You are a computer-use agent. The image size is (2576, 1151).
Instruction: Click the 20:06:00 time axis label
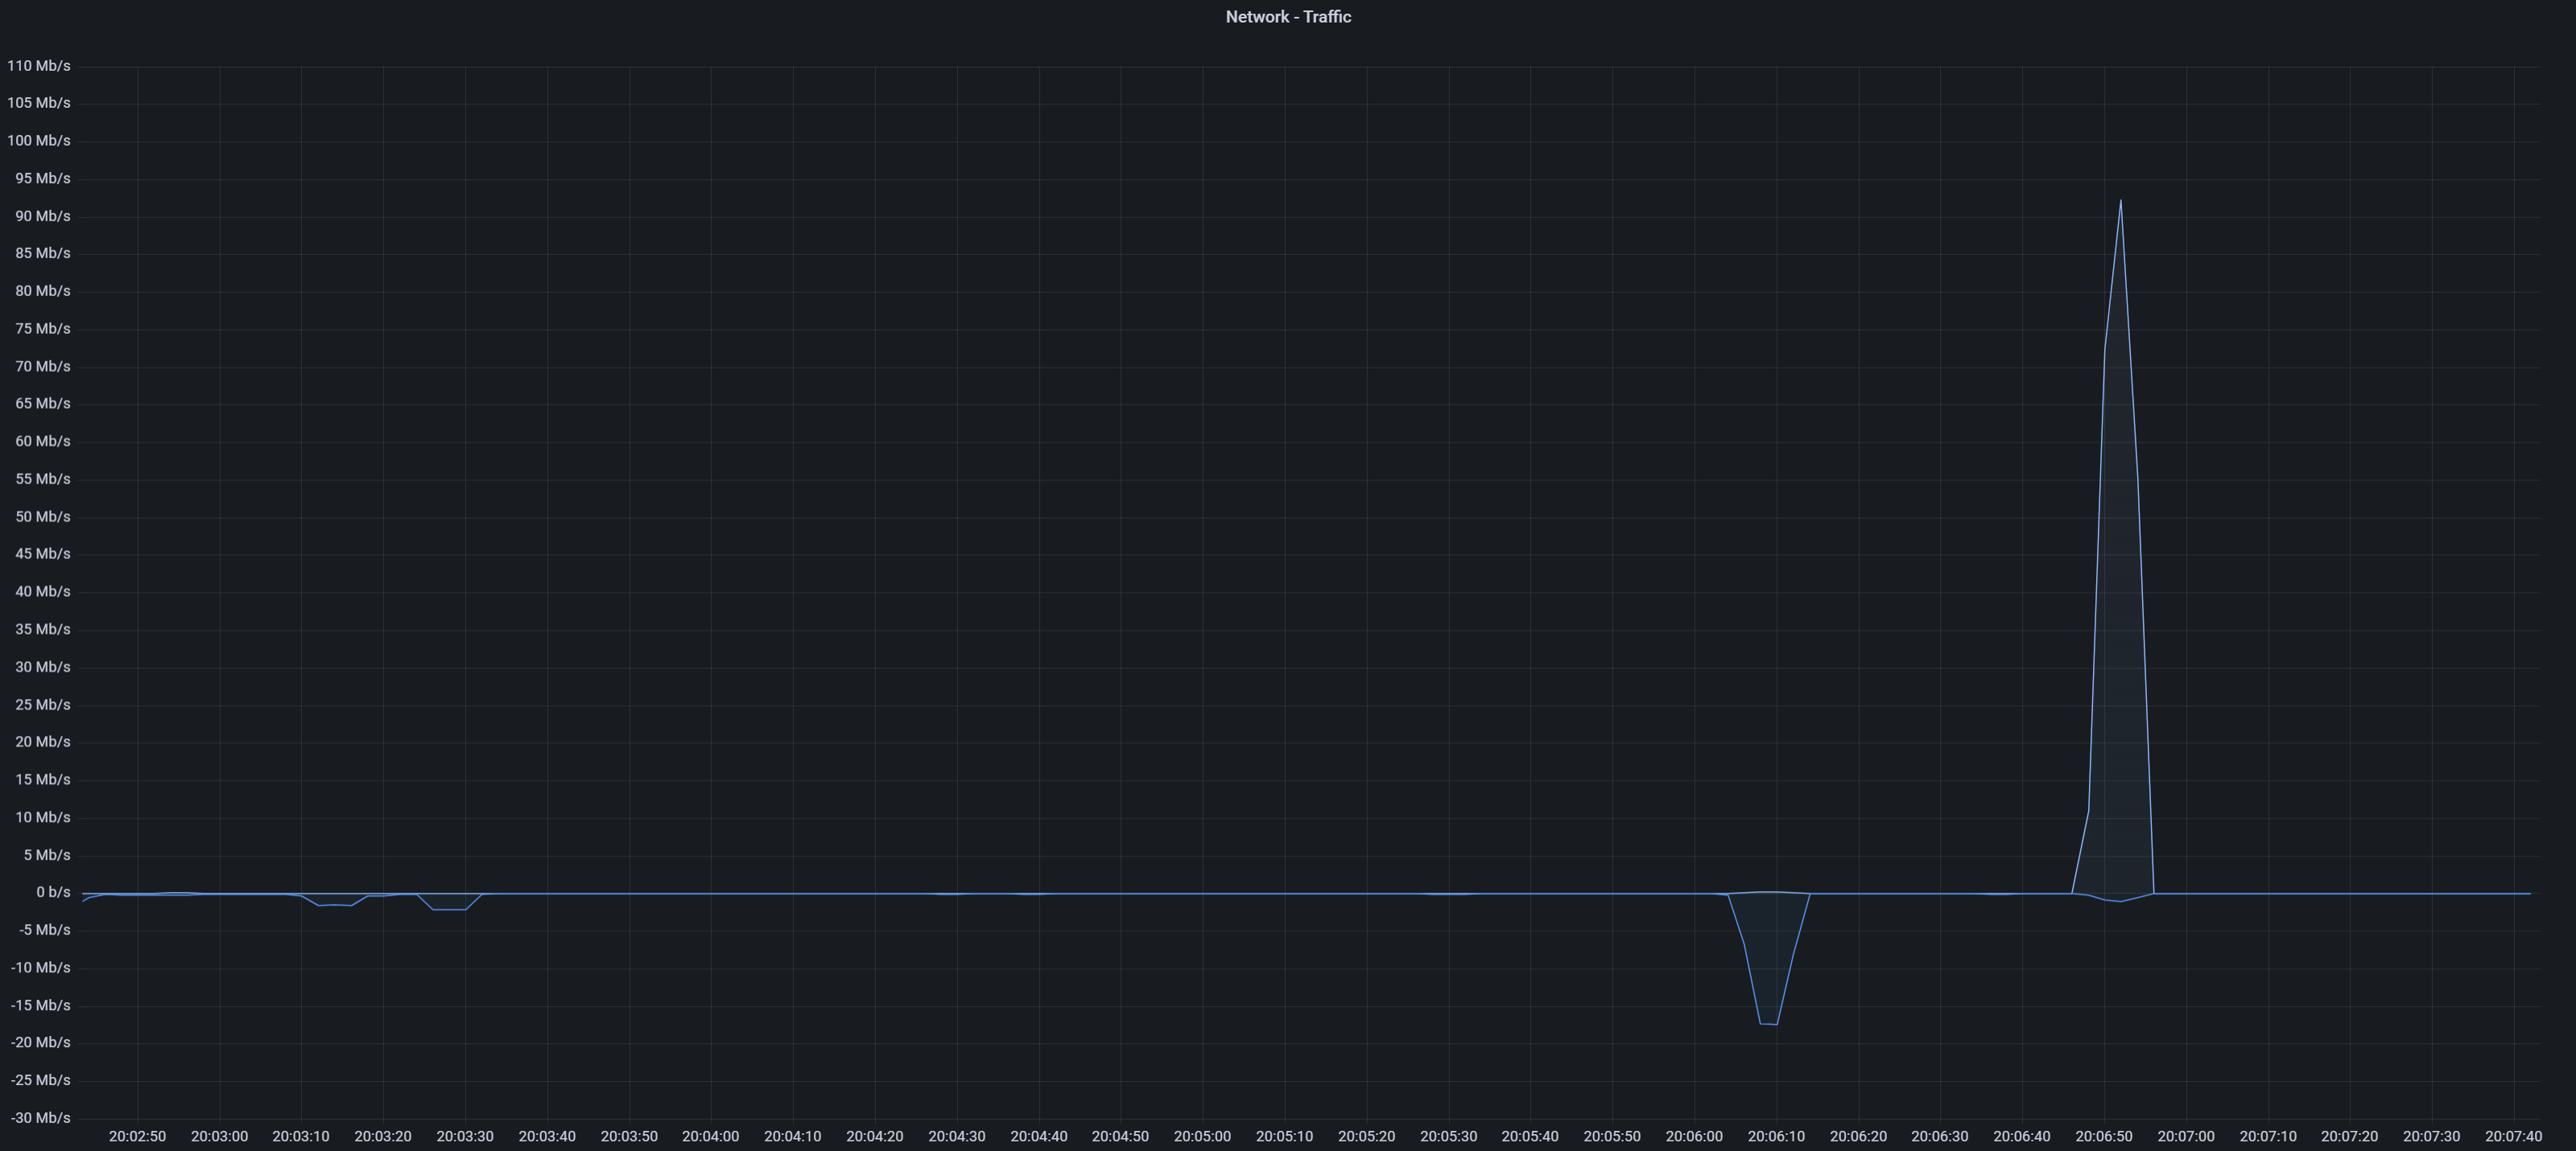1694,1137
